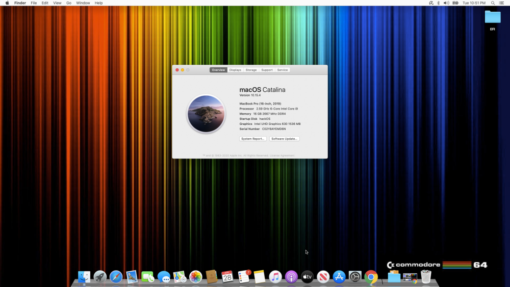Click the graphics value 'Intel UHD Graphics 630 1536 MB'
Image resolution: width=510 pixels, height=287 pixels.
(277, 124)
